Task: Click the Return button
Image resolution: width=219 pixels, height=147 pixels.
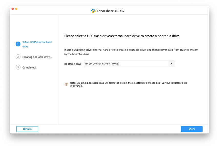Action: point(27,129)
